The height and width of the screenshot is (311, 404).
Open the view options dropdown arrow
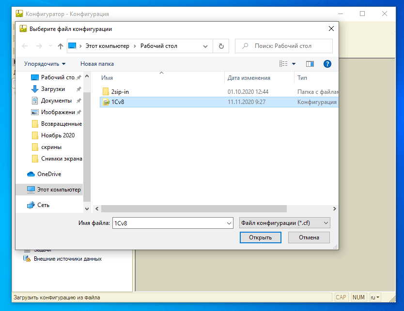[x=294, y=63]
